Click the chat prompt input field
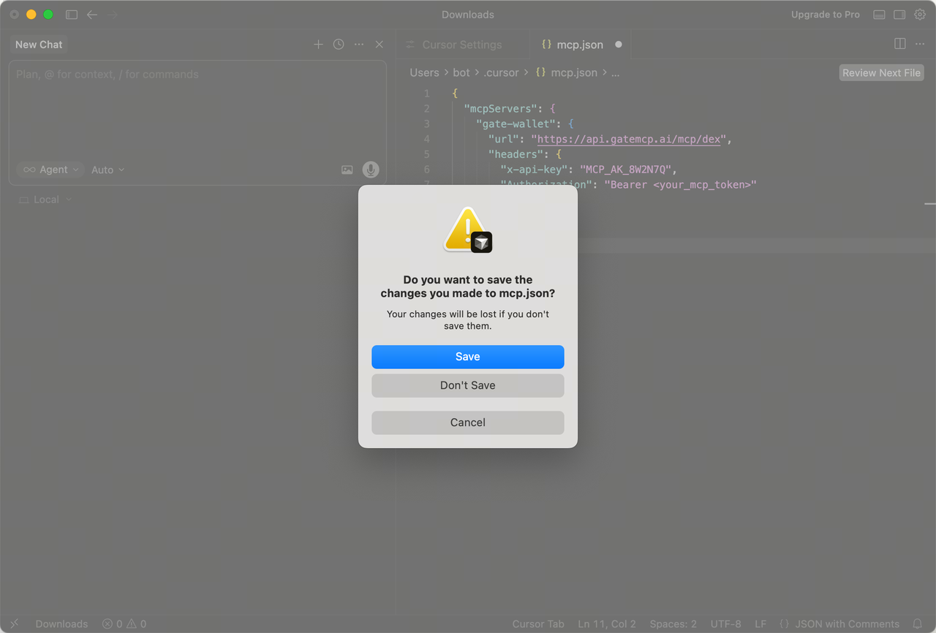The height and width of the screenshot is (633, 936). (197, 110)
